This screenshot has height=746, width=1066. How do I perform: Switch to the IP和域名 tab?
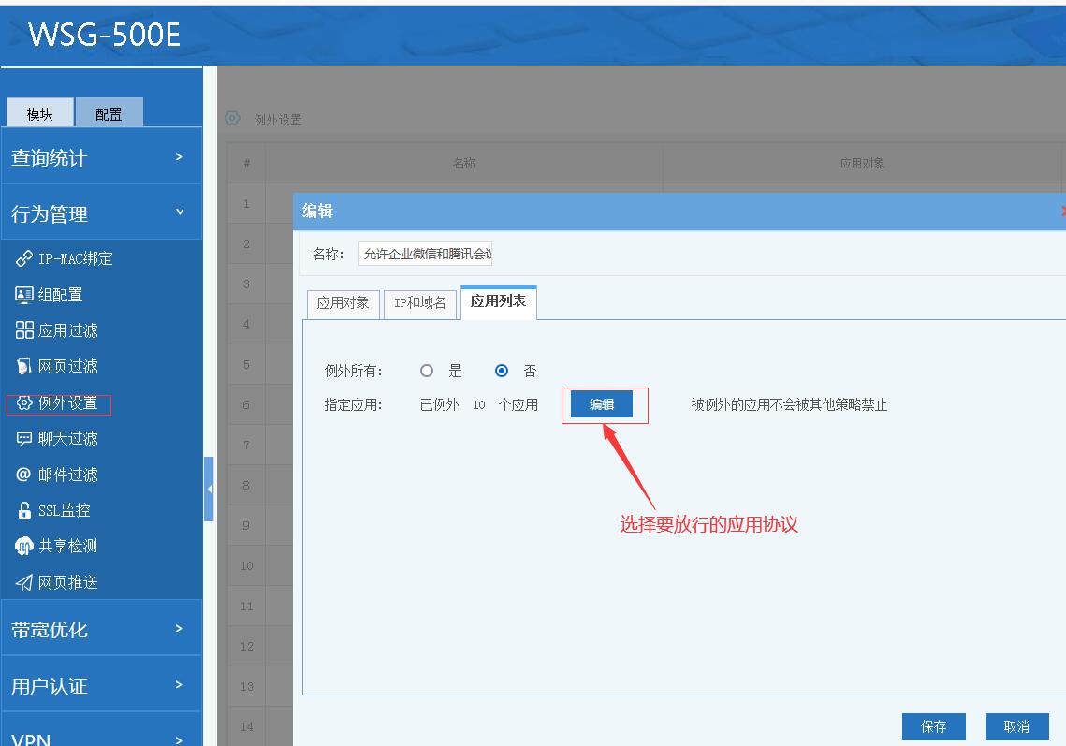(x=419, y=303)
